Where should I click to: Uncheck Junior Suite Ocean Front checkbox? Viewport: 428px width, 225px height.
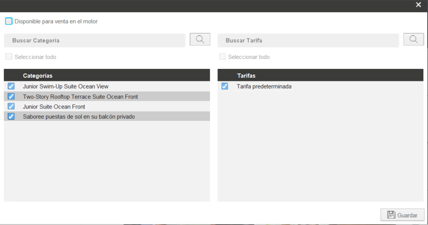tap(11, 106)
